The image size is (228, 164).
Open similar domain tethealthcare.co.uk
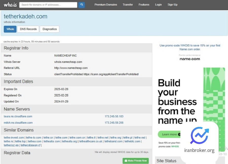[x=91, y=141]
